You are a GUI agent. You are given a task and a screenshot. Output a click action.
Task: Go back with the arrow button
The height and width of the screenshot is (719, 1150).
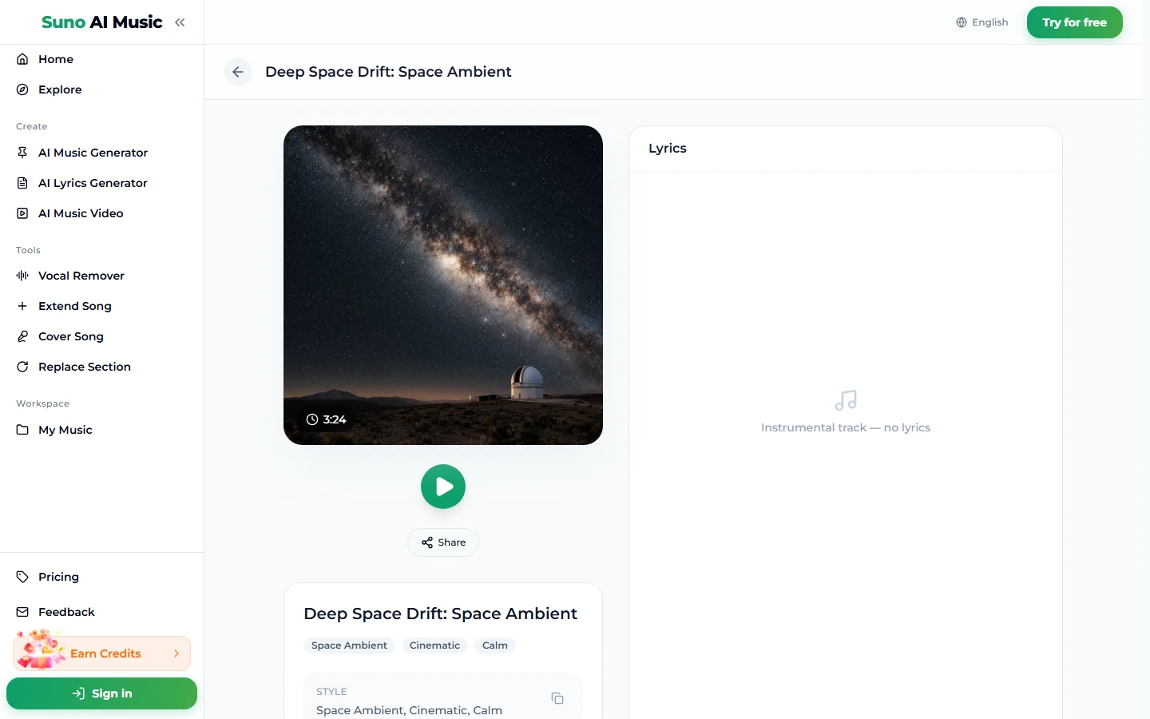(238, 72)
